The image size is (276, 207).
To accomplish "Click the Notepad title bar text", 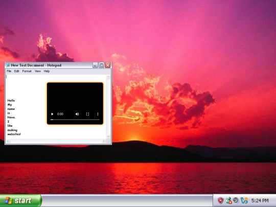I will click(x=36, y=65).
